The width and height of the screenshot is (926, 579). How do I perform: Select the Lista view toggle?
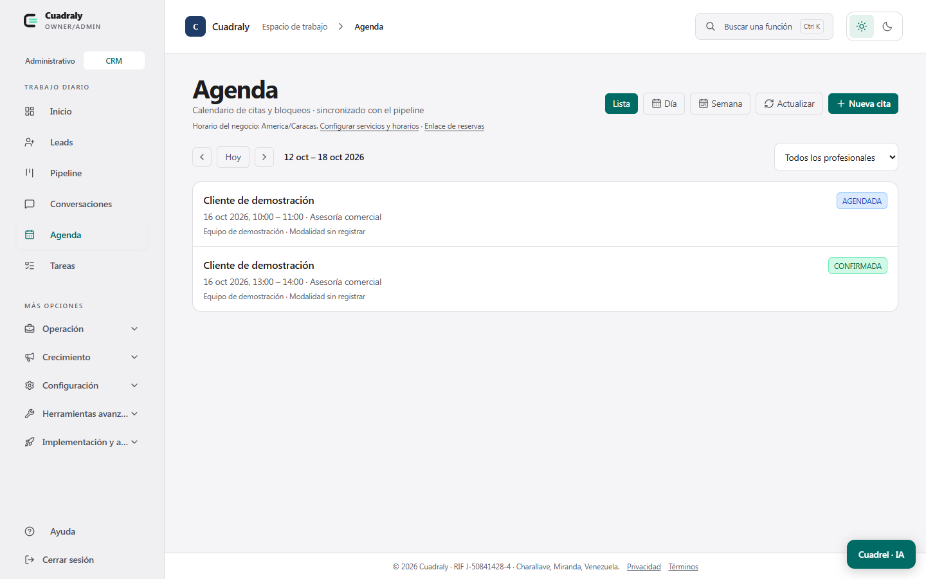(x=621, y=104)
